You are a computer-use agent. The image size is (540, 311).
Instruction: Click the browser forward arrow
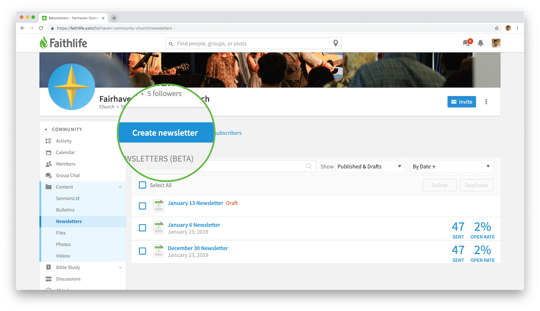[32, 28]
